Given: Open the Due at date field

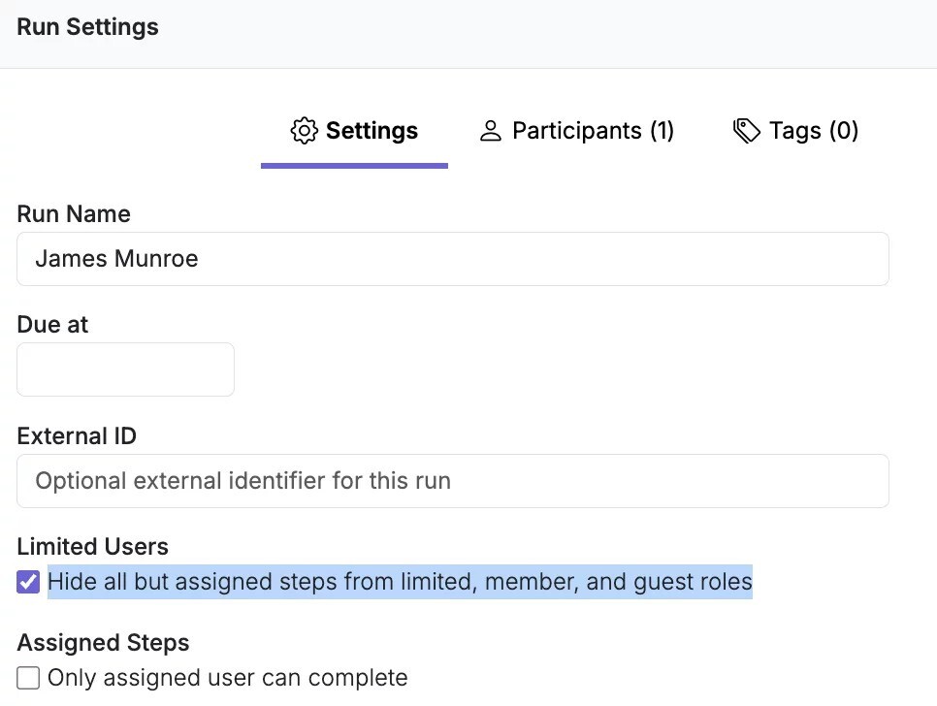Looking at the screenshot, I should (125, 369).
